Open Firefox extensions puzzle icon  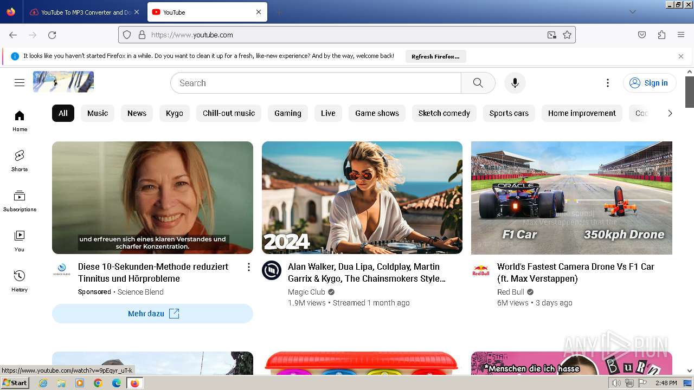[x=661, y=35]
